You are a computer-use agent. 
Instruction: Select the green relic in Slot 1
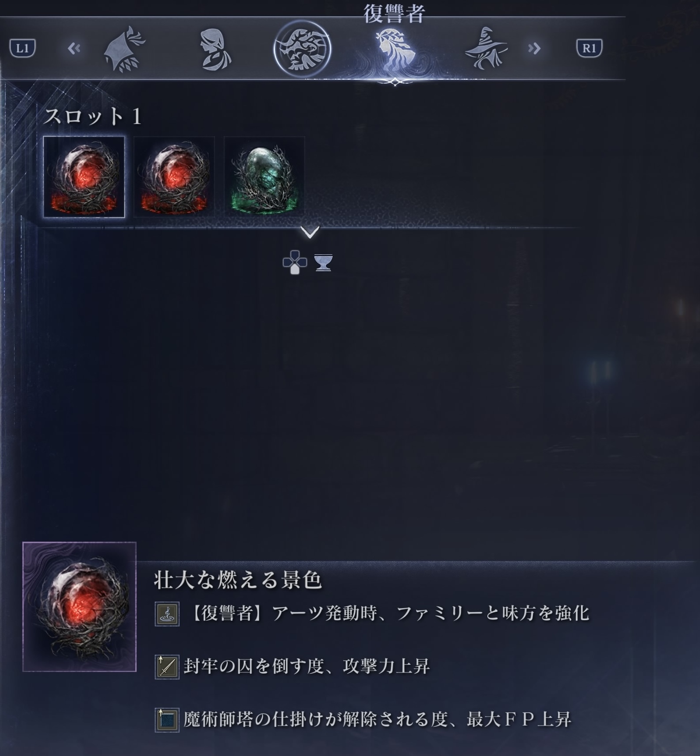264,177
